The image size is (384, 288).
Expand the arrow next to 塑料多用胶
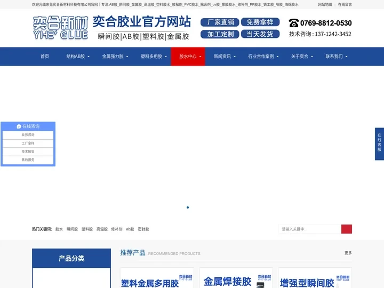166,57
